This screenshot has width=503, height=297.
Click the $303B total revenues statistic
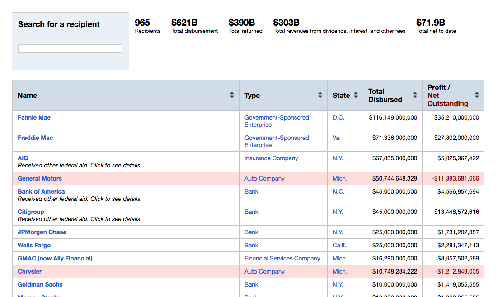point(339,26)
